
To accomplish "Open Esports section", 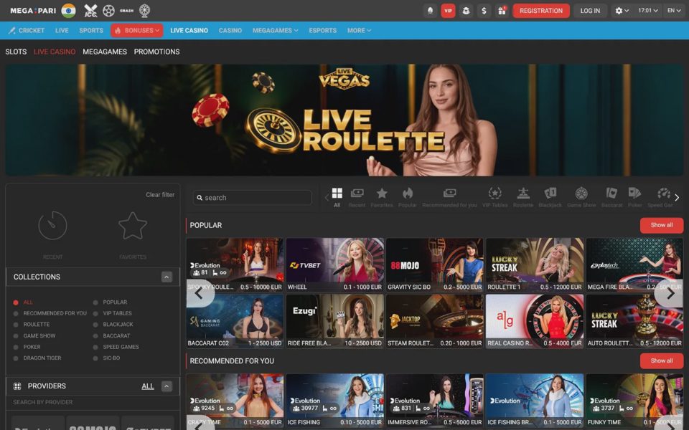I will 322,30.
